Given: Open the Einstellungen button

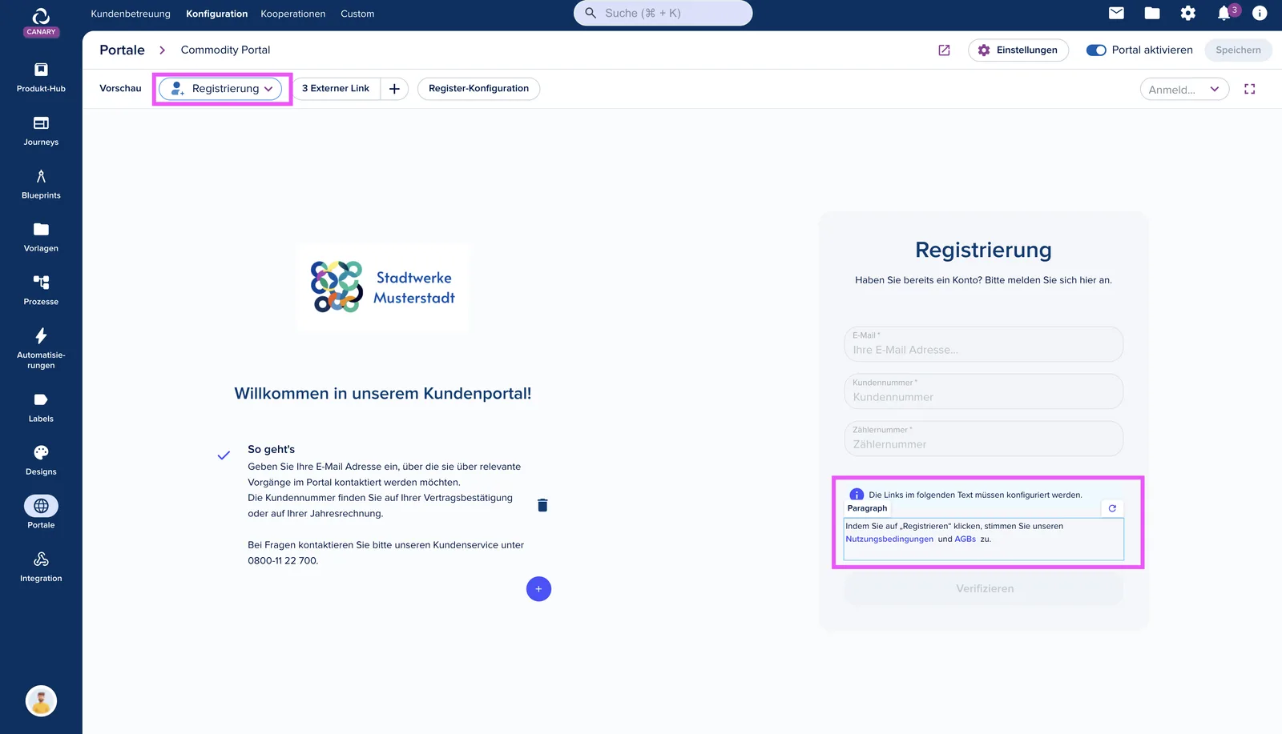Looking at the screenshot, I should (1018, 50).
